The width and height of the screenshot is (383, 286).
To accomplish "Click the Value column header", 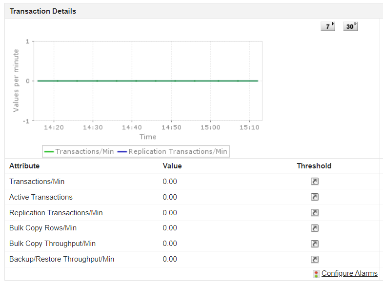I will [172, 166].
